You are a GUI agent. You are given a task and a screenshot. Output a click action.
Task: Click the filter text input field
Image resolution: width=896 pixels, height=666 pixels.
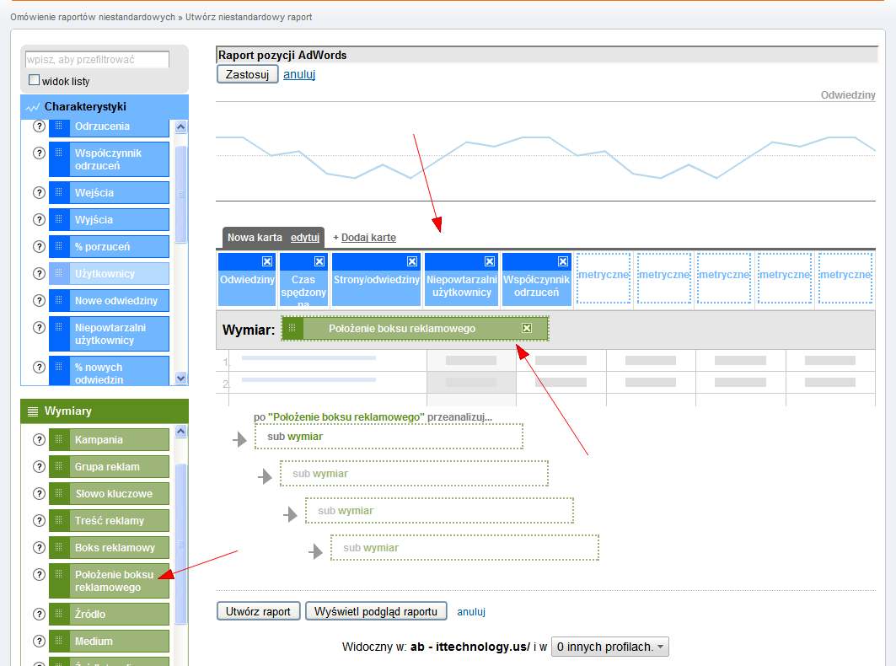point(97,60)
